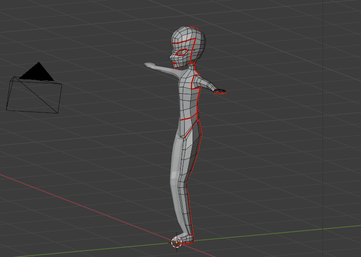Click the character's head mesh
This screenshot has height=257, width=361.
188,47
